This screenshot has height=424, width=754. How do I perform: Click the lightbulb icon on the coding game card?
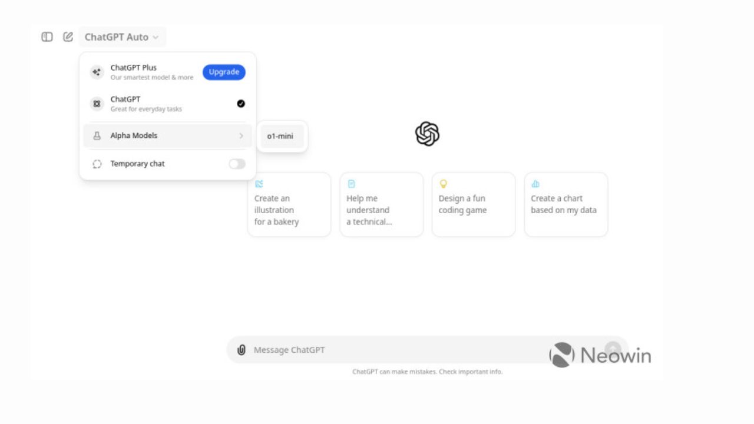tap(444, 184)
